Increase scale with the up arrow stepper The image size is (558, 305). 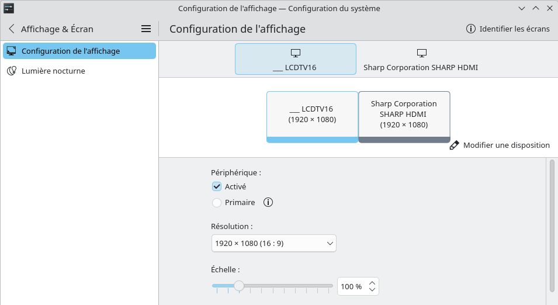[372, 283]
